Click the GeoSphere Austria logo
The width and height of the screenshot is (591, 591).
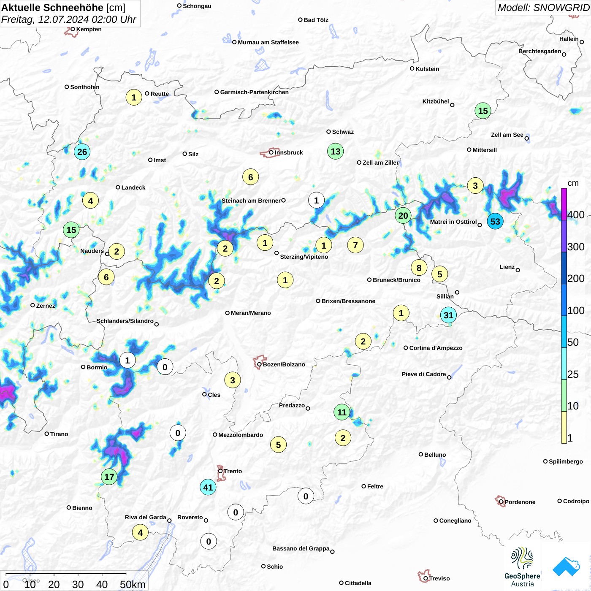point(522,567)
